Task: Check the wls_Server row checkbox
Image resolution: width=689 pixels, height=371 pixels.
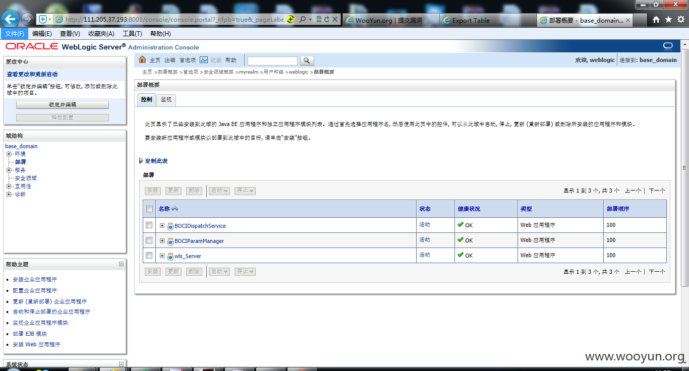Action: point(149,255)
